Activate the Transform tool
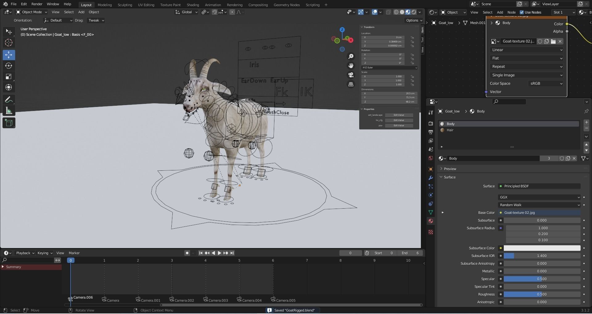 point(9,87)
